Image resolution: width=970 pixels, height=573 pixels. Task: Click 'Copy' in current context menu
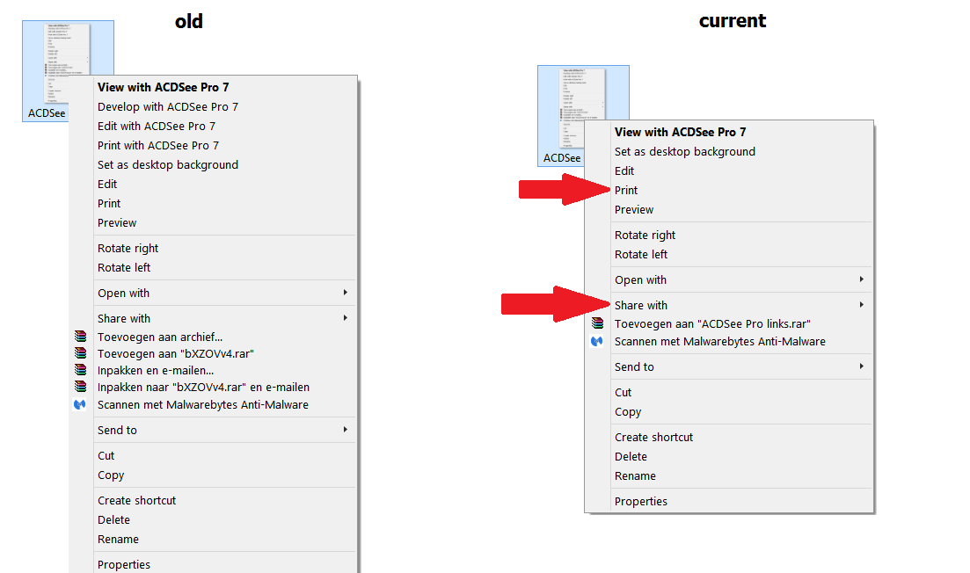(x=628, y=411)
